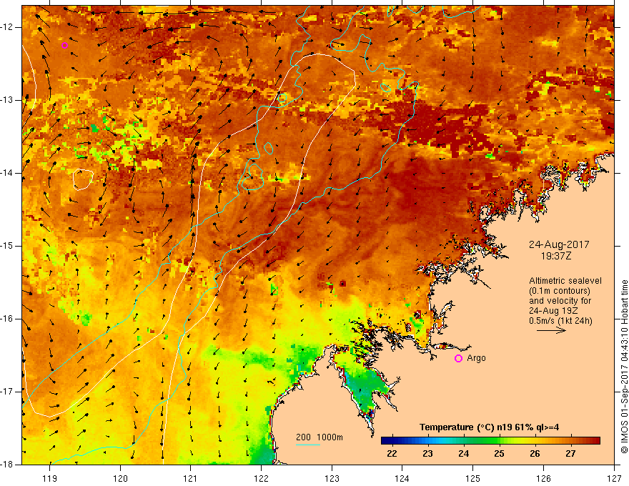Click the 126 longitude axis label
Viewport: 629px width, 486px height.
[543, 478]
